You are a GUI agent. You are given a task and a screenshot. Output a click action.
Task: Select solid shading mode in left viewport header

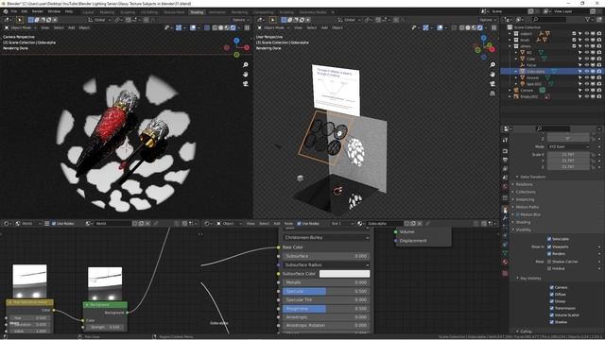tap(220, 27)
